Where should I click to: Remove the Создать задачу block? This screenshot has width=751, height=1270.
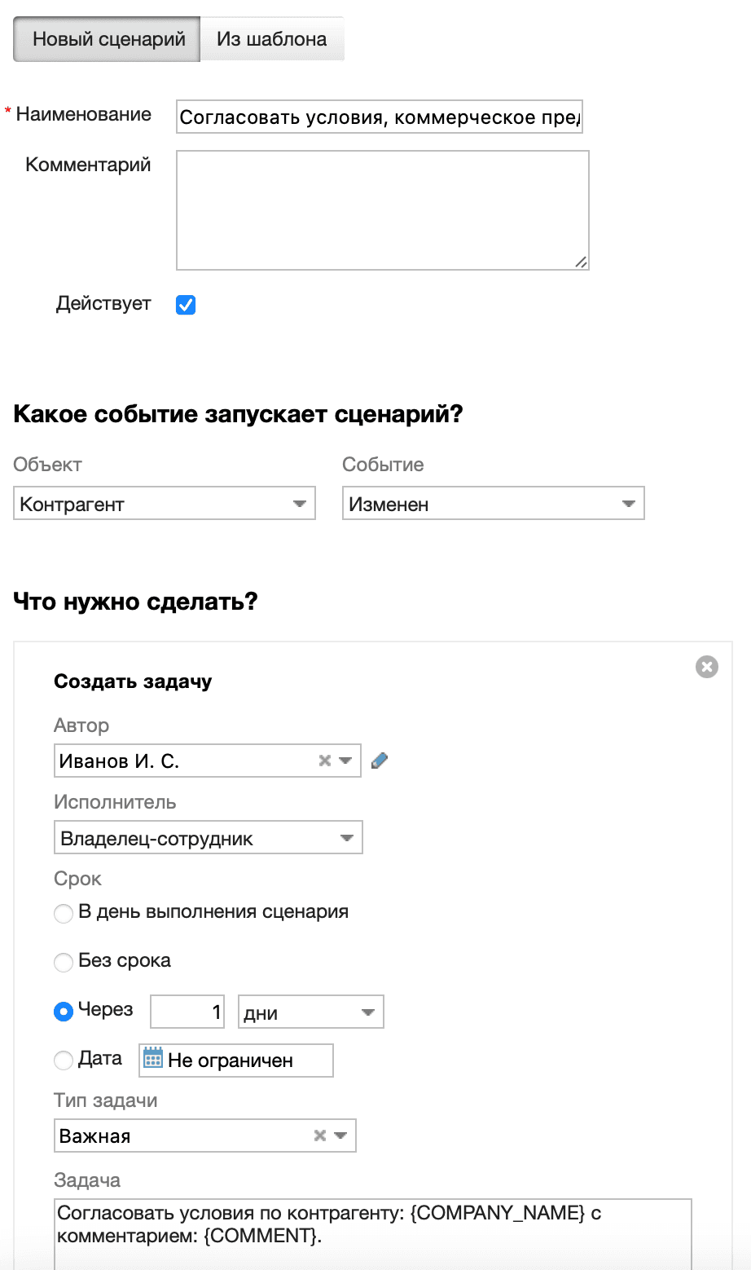[x=707, y=666]
